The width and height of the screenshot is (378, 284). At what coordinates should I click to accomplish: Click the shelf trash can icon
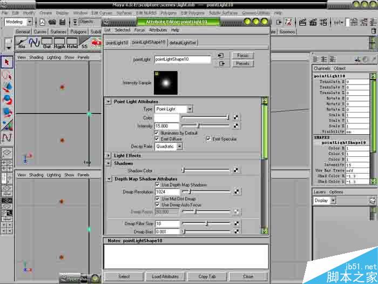click(374, 31)
